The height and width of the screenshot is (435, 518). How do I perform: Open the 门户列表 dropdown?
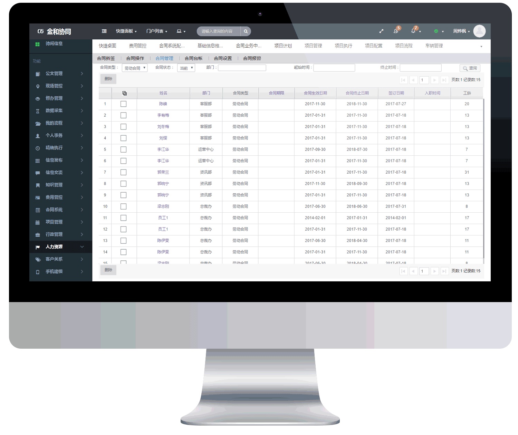point(157,31)
